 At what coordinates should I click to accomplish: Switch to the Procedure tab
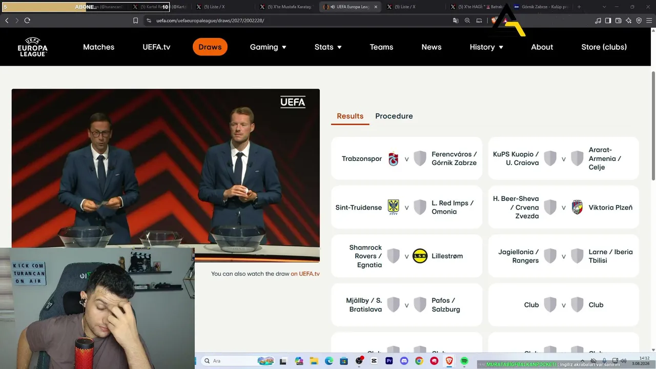click(394, 116)
